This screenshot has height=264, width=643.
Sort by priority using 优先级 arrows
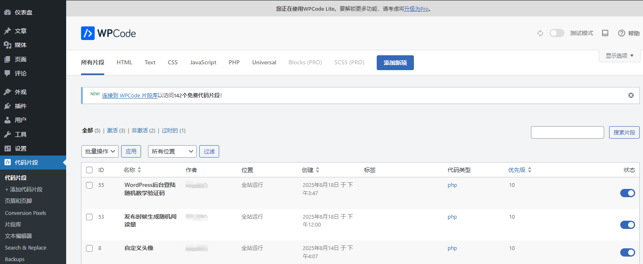530,170
